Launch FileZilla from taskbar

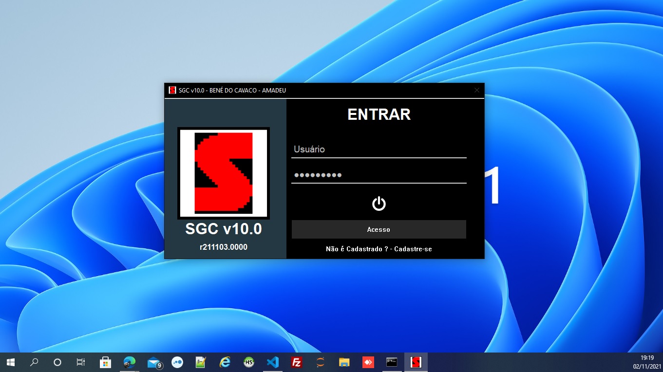(296, 362)
